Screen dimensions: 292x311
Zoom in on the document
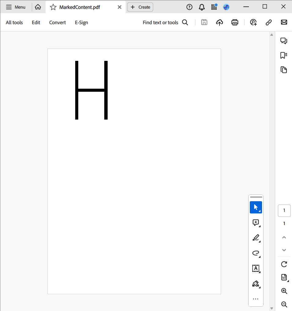284,291
